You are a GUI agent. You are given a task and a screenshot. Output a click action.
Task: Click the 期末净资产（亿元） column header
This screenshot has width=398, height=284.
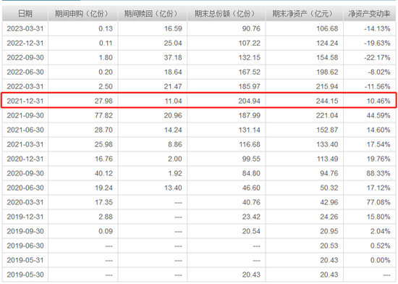pos(304,14)
